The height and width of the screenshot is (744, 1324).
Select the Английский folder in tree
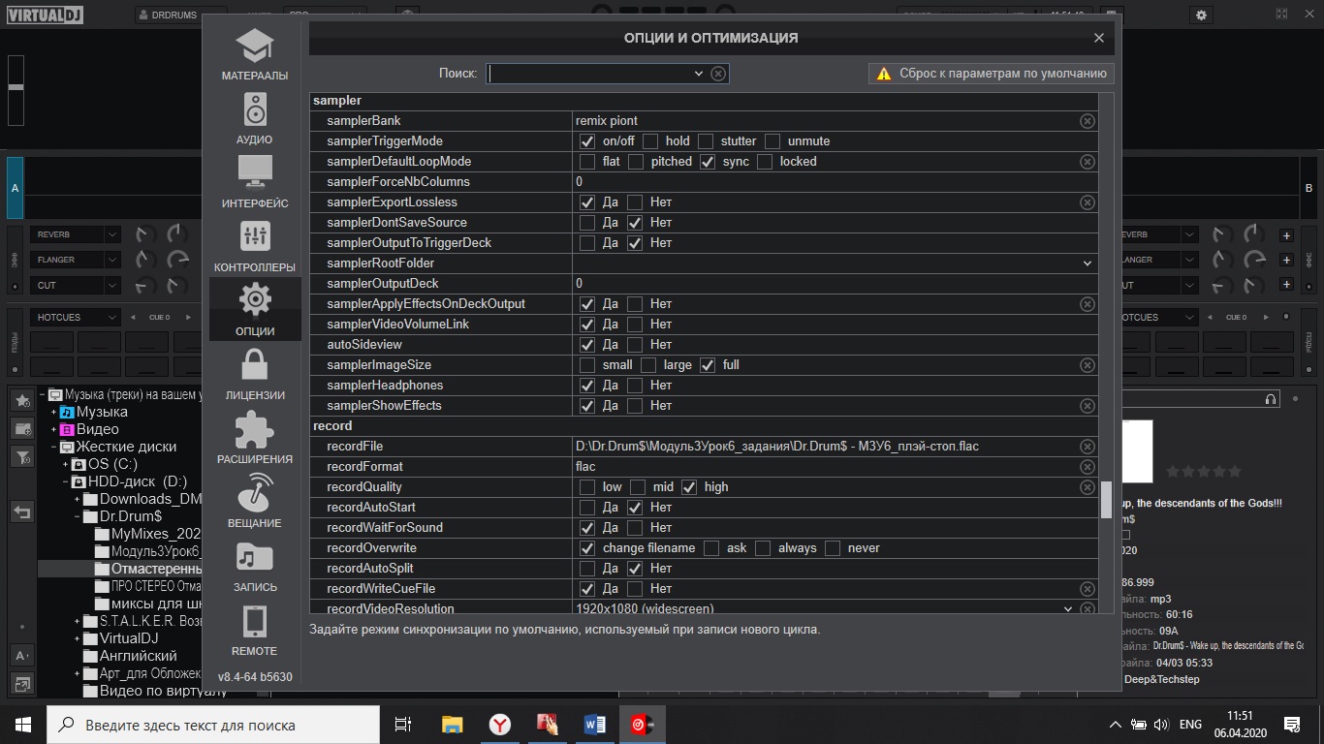tap(139, 656)
